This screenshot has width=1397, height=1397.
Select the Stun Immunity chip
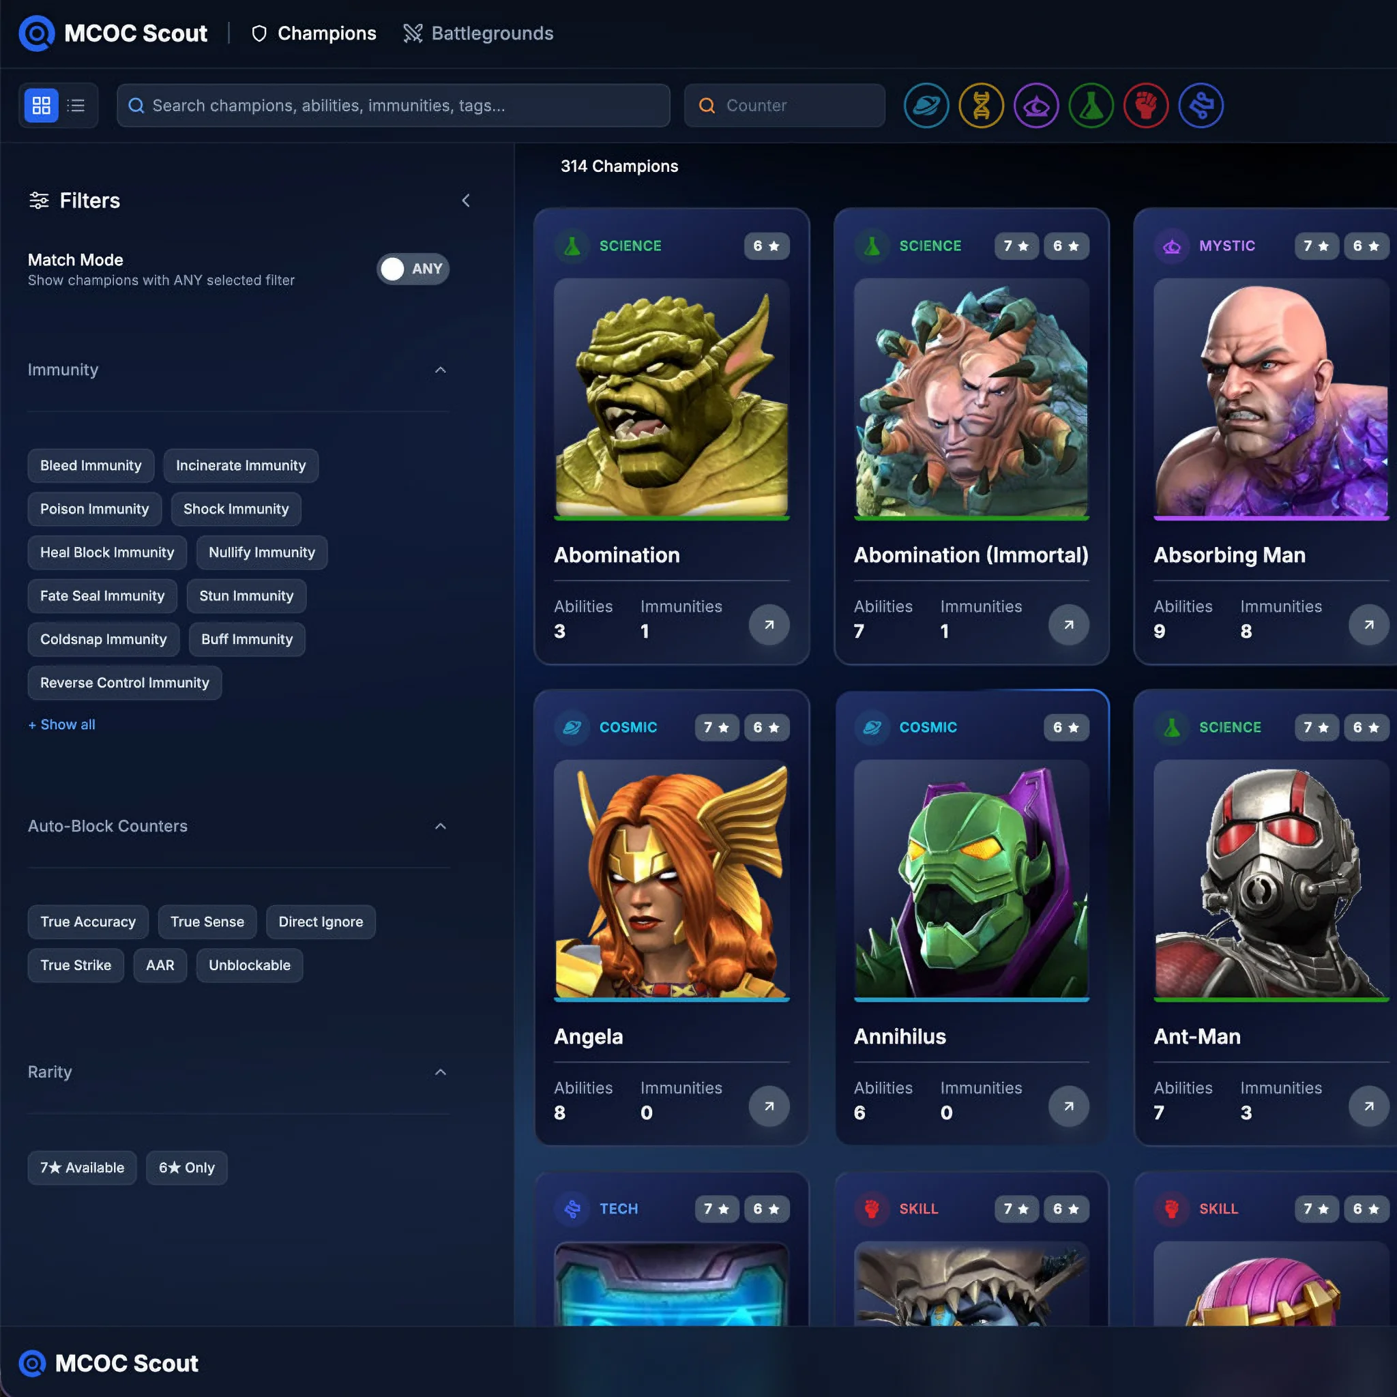click(246, 595)
